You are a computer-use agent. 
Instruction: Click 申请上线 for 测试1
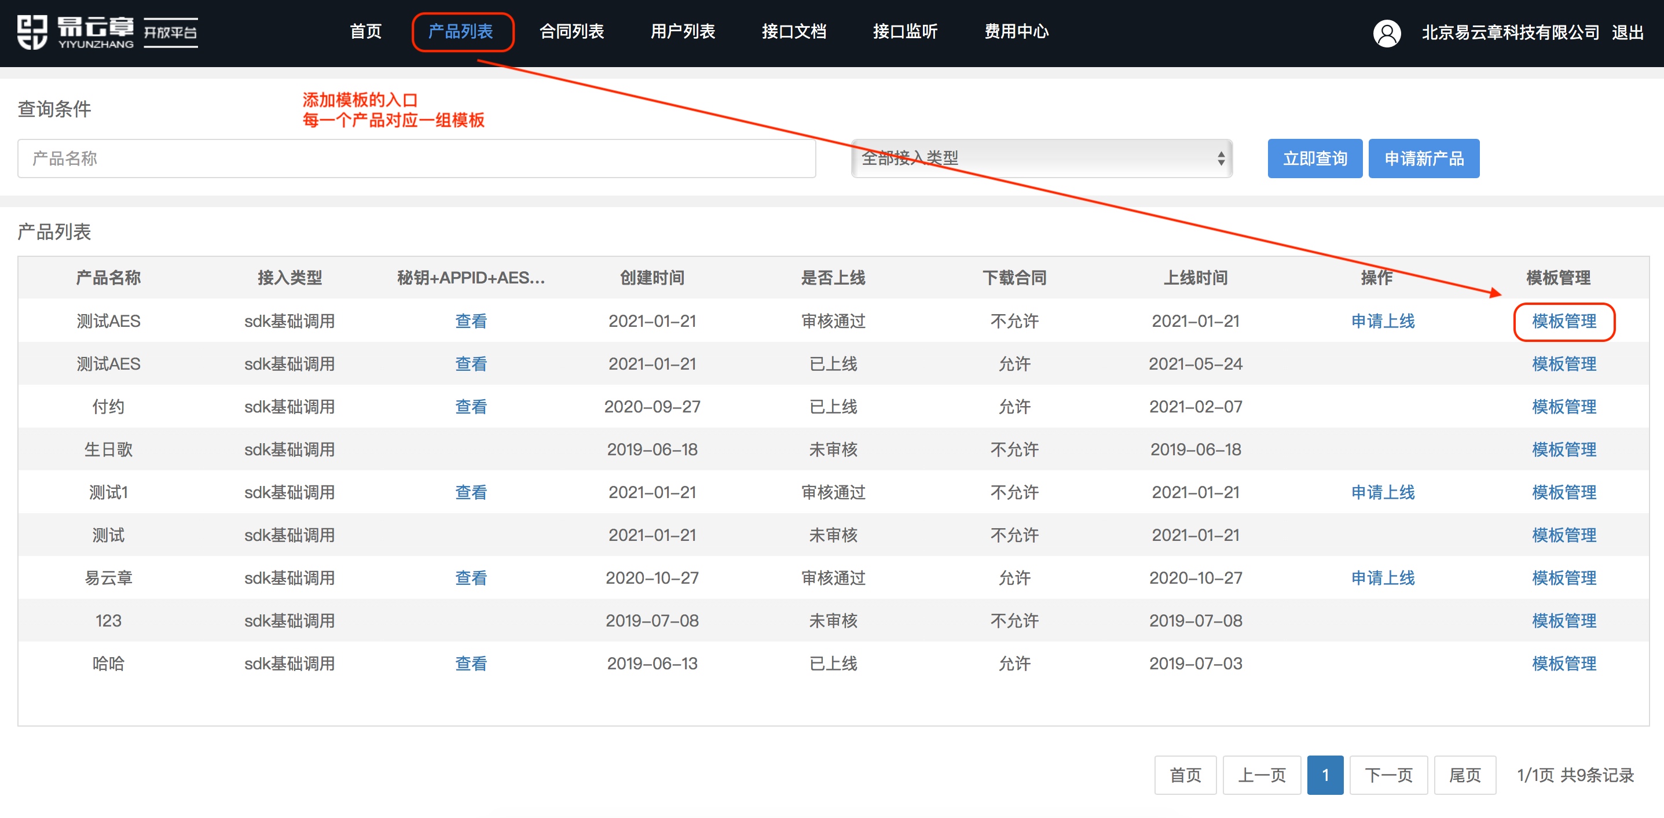(x=1383, y=492)
